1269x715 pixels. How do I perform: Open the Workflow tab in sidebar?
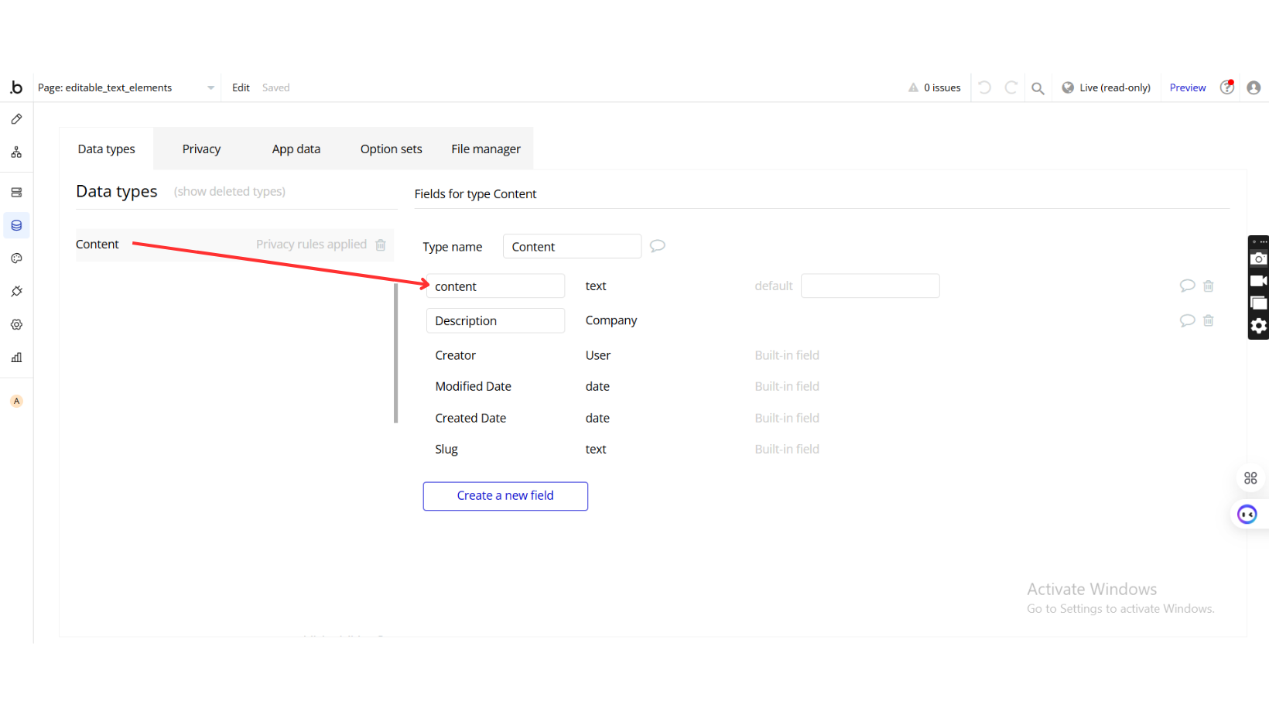click(x=16, y=152)
